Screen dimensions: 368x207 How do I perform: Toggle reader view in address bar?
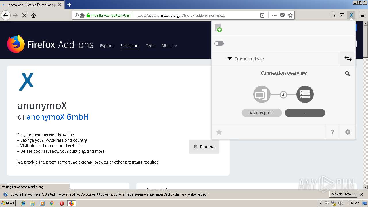262,15
